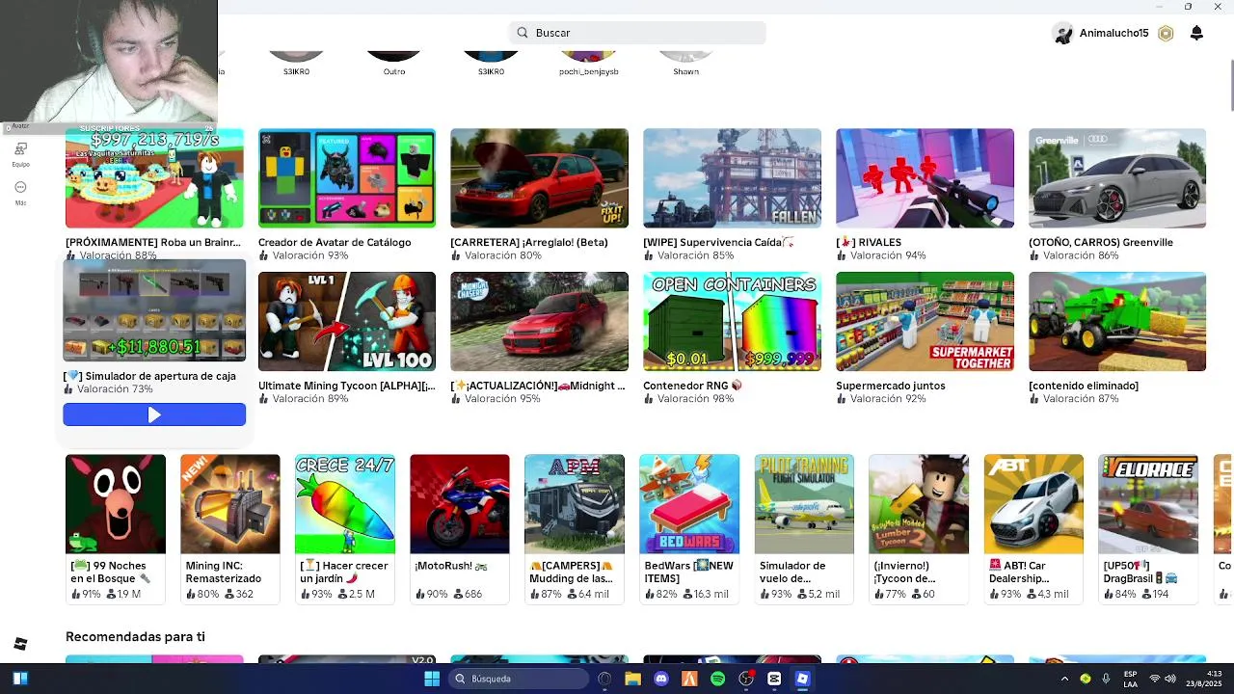Open friend Shawn profile
The image size is (1234, 694).
coord(685,63)
